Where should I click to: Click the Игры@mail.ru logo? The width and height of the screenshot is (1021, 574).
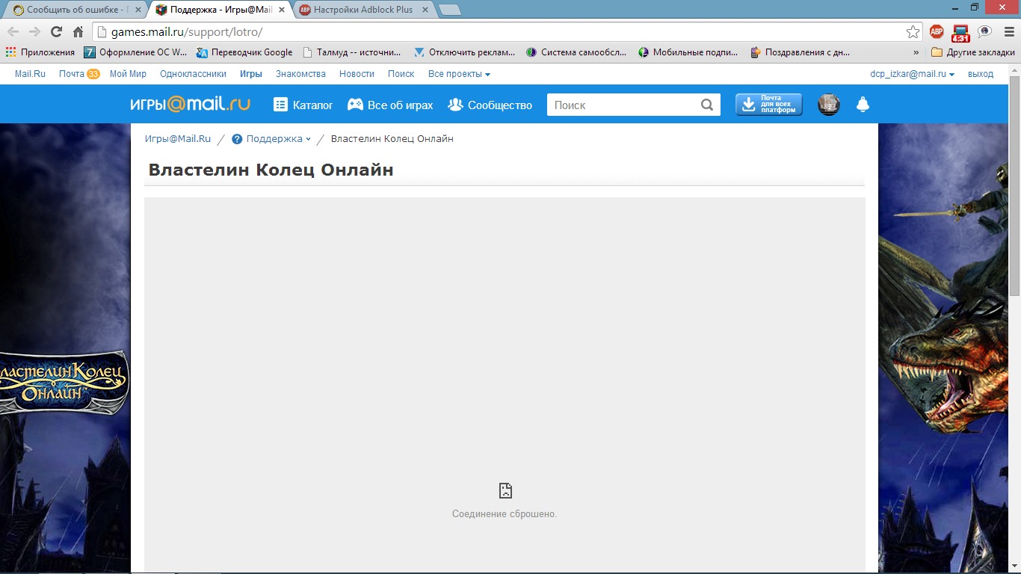point(190,105)
